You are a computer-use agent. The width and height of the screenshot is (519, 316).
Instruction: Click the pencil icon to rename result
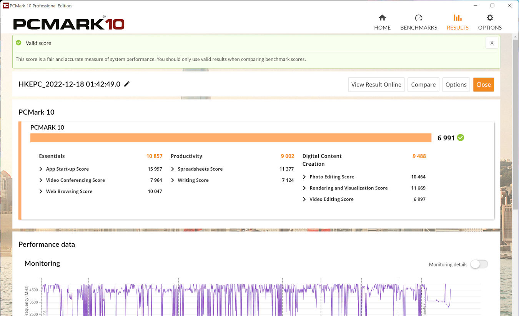tap(127, 84)
